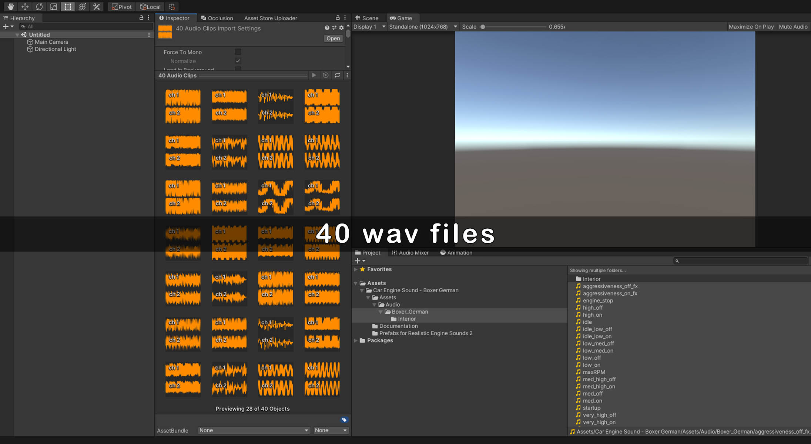Open the Audio Mixer tab
811x444 pixels.
[x=410, y=253]
